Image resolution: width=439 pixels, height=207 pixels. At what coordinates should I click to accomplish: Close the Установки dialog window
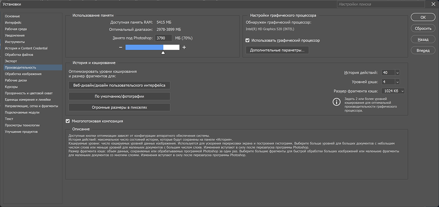click(433, 4)
